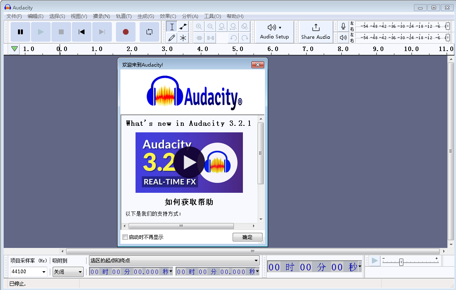This screenshot has width=456, height=290.
Task: Click the 5.0 mark on timeline ruler
Action: (x=238, y=49)
